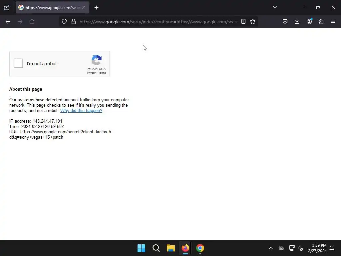341x256 pixels.
Task: Bookmark this page with the star
Action: [x=253, y=21]
